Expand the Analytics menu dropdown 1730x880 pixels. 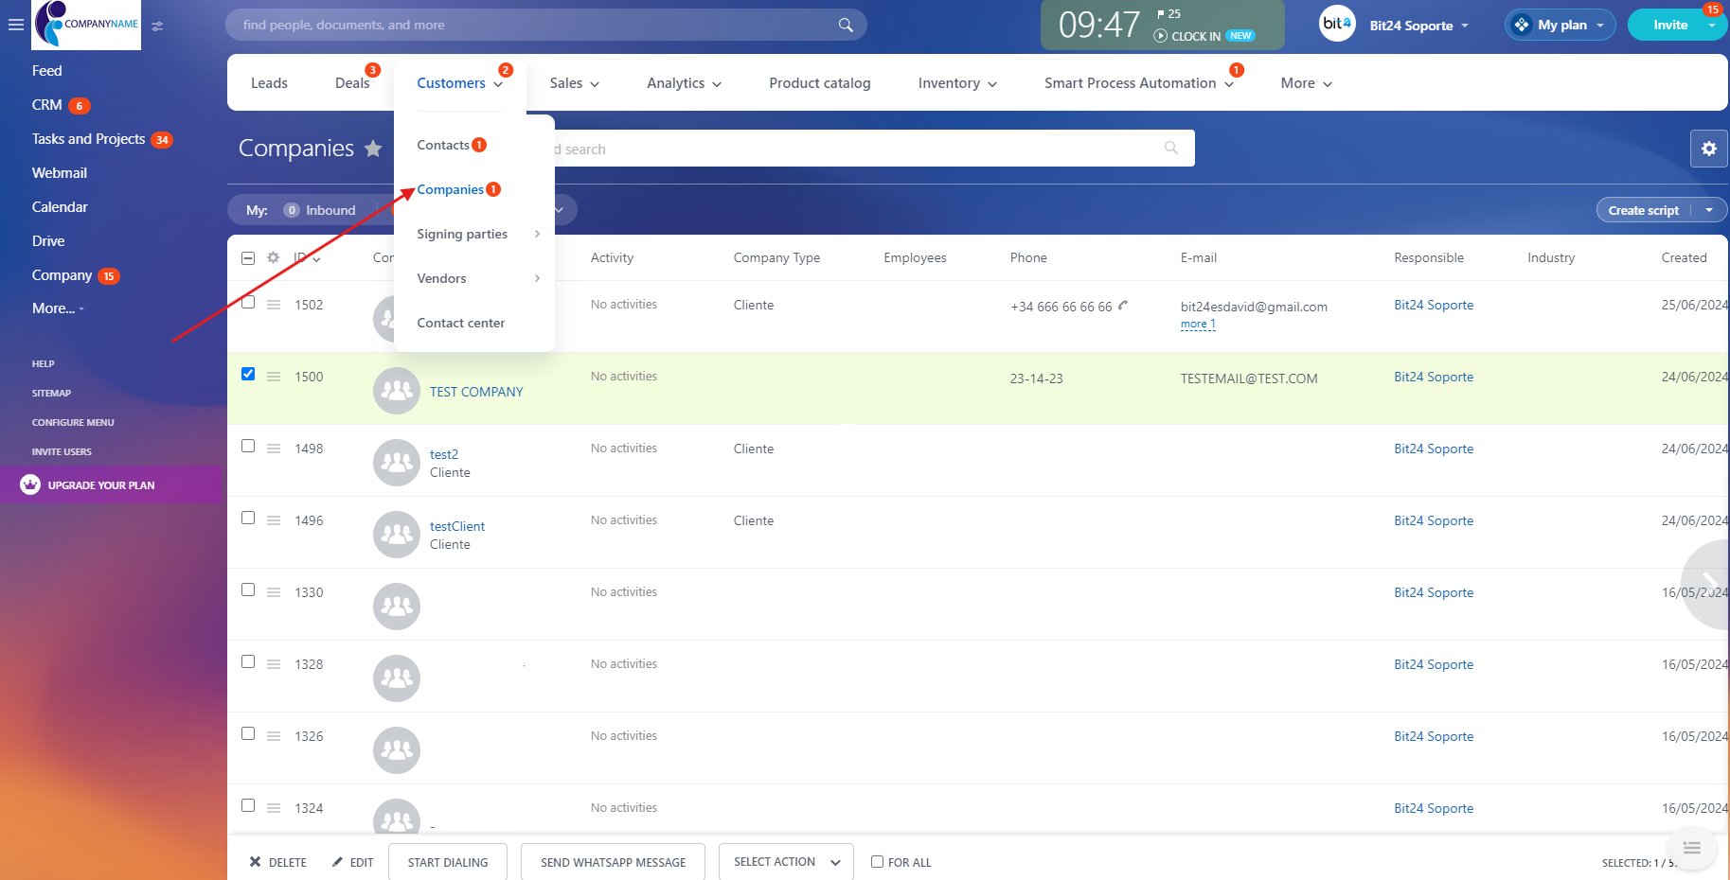coord(684,83)
